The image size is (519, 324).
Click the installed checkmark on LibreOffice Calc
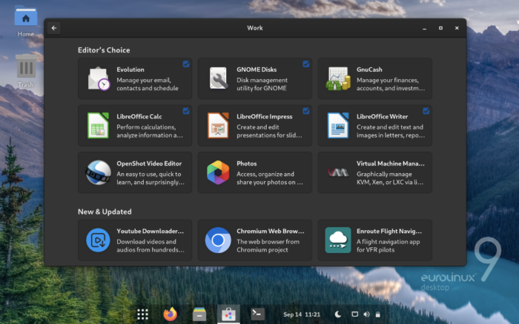(x=186, y=111)
